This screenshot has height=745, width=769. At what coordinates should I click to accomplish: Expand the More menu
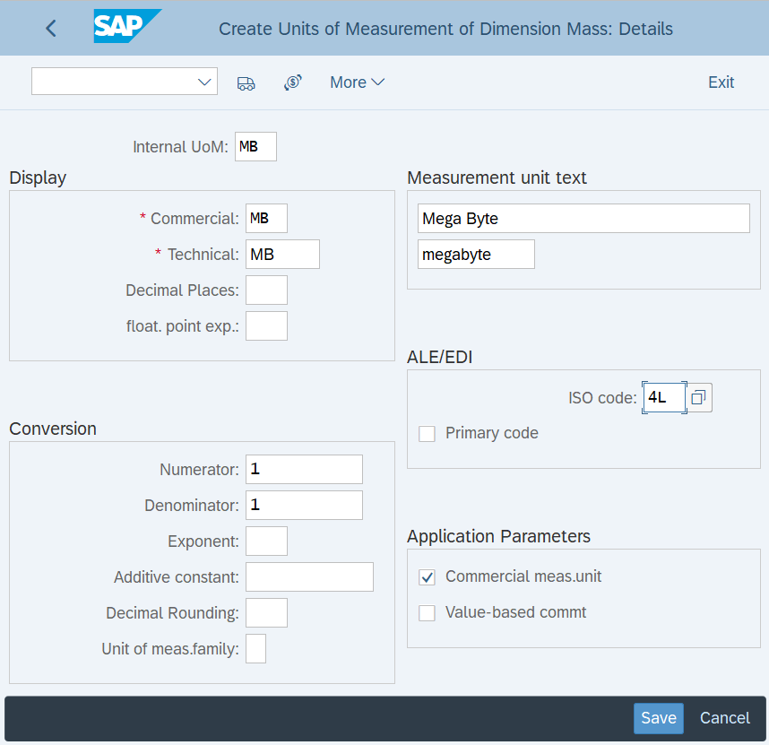[357, 82]
